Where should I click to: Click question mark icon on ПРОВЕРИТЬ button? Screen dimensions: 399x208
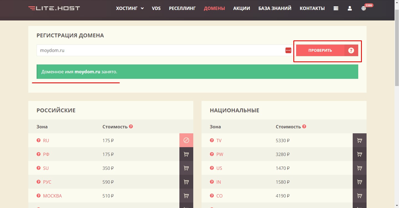pos(351,50)
